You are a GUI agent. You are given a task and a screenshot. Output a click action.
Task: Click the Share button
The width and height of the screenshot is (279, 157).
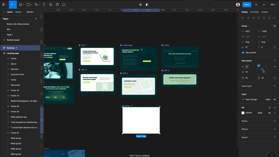point(247,5)
